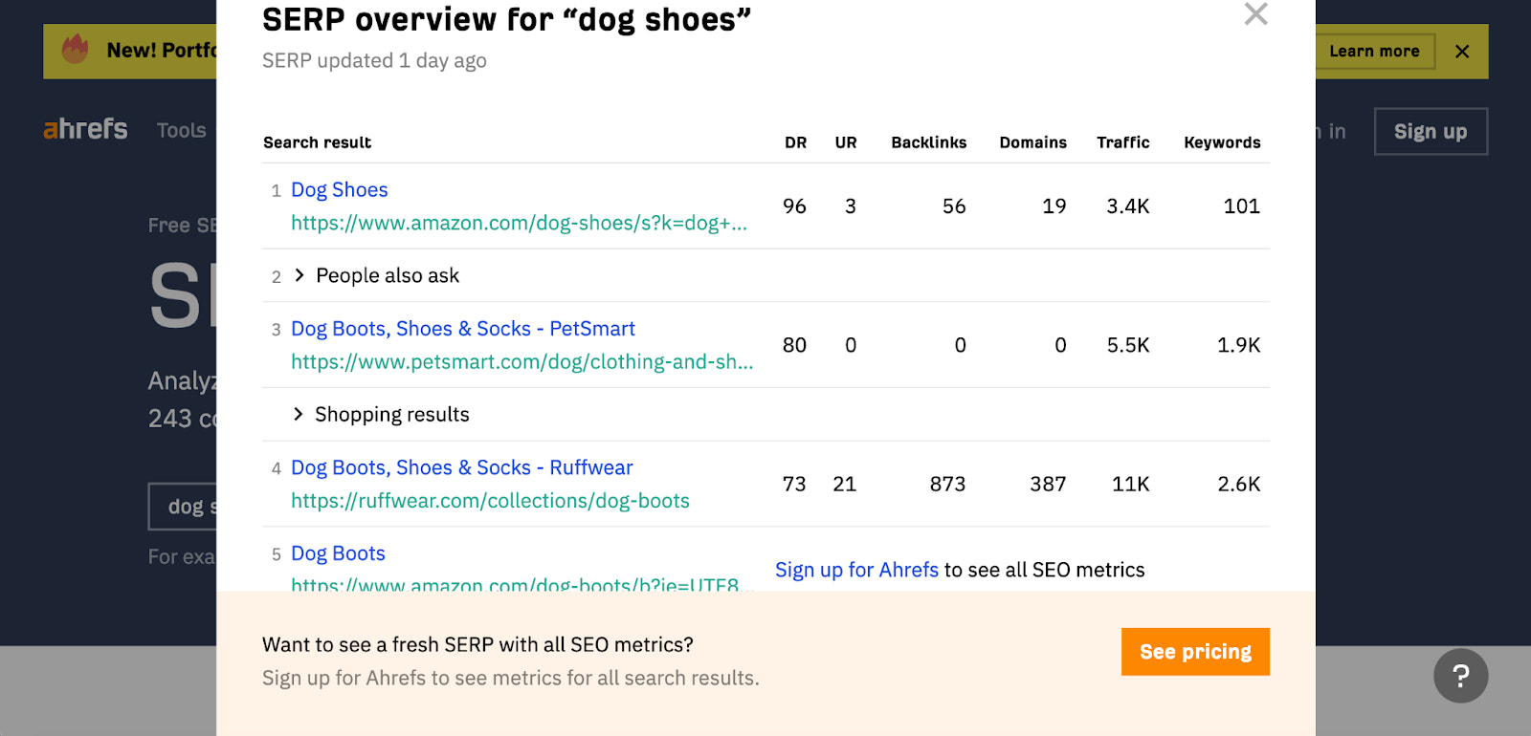Open Dog Boots, Shoes & Socks - Ruffwear

click(x=462, y=467)
